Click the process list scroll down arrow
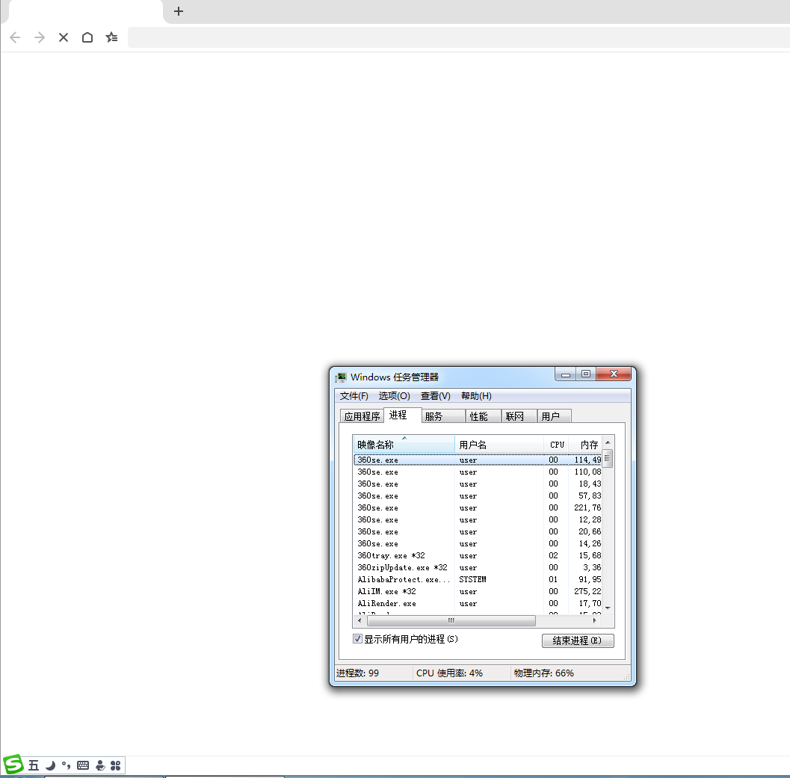Viewport: 790px width, 778px height. click(608, 608)
